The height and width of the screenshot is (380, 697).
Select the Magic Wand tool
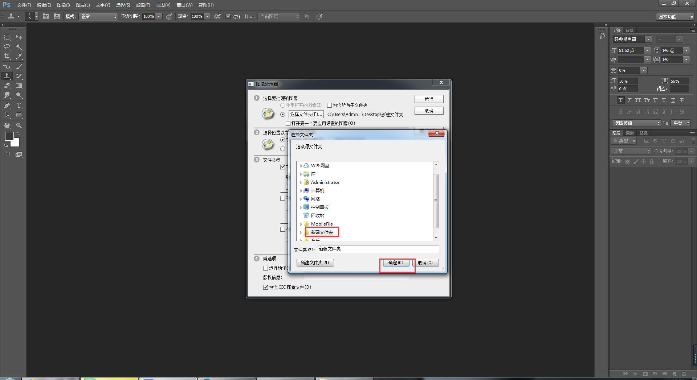click(19, 47)
